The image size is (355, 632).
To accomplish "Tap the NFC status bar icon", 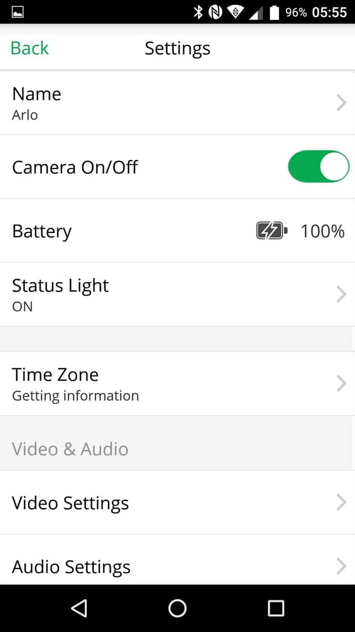I will click(x=215, y=12).
